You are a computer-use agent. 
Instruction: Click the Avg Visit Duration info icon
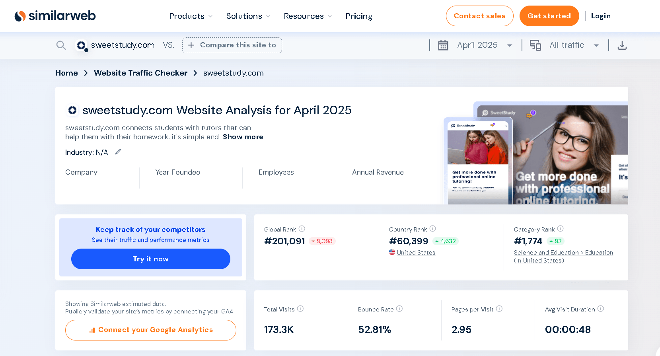click(x=601, y=309)
